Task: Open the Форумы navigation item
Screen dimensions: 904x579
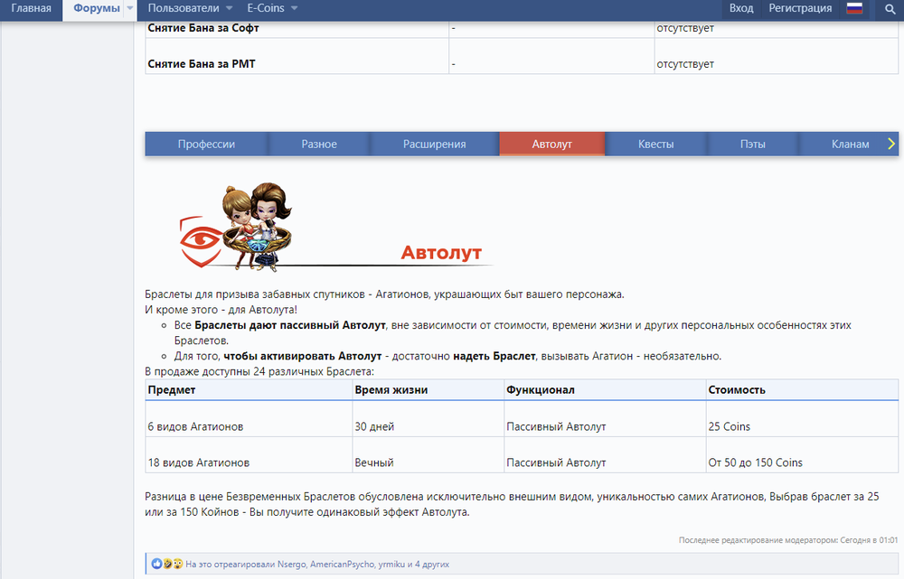Action: click(x=96, y=9)
